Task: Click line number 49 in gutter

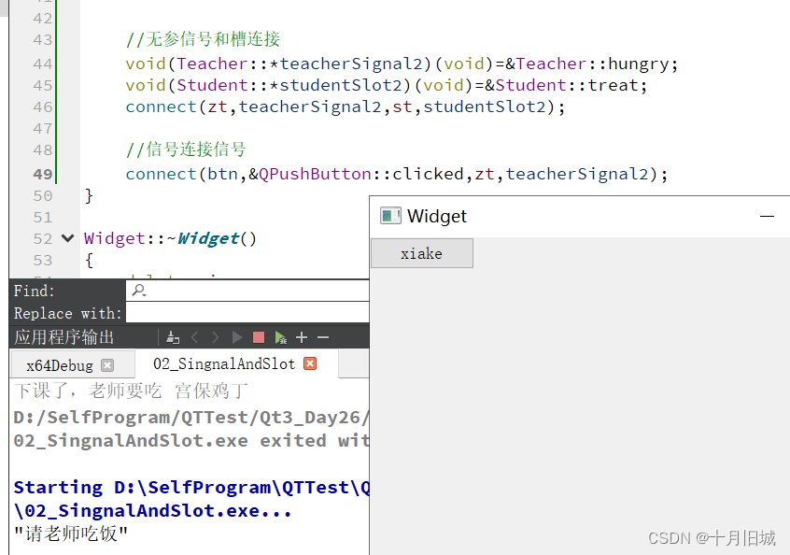Action: pos(43,174)
